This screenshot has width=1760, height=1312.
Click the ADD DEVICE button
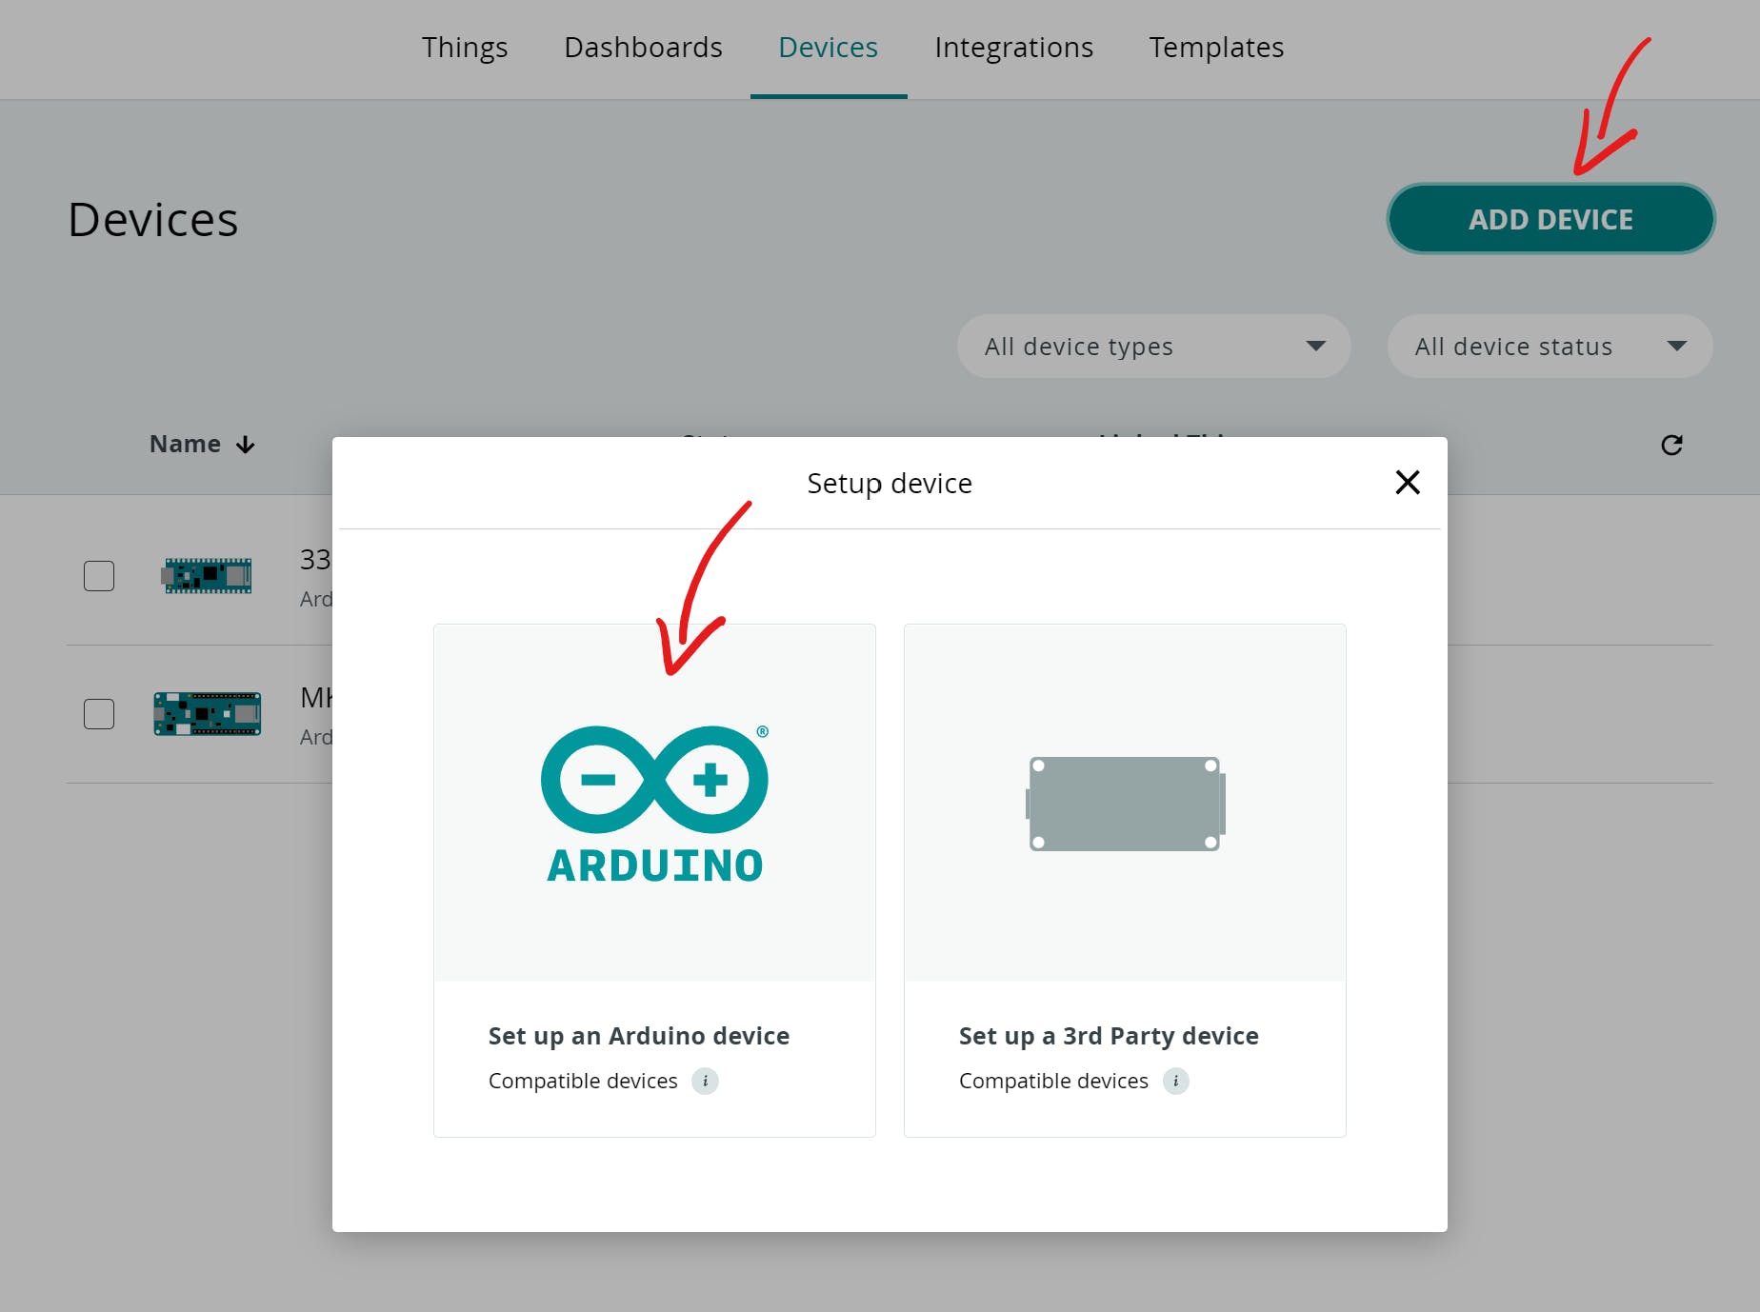click(1550, 219)
